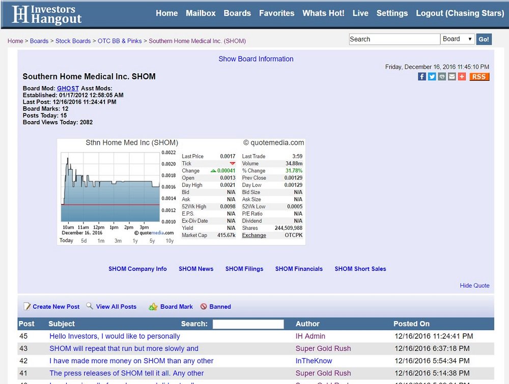509x384 pixels.
Task: Click Board Mark link
Action: tap(177, 307)
